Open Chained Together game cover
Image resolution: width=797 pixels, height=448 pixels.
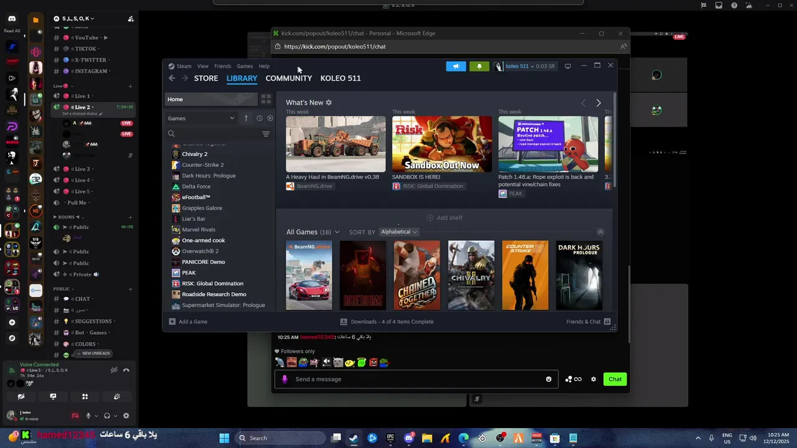pyautogui.click(x=417, y=275)
